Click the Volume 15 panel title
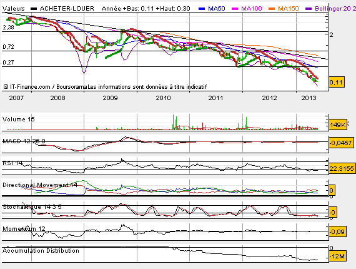The width and height of the screenshot is (356, 269). [18, 119]
